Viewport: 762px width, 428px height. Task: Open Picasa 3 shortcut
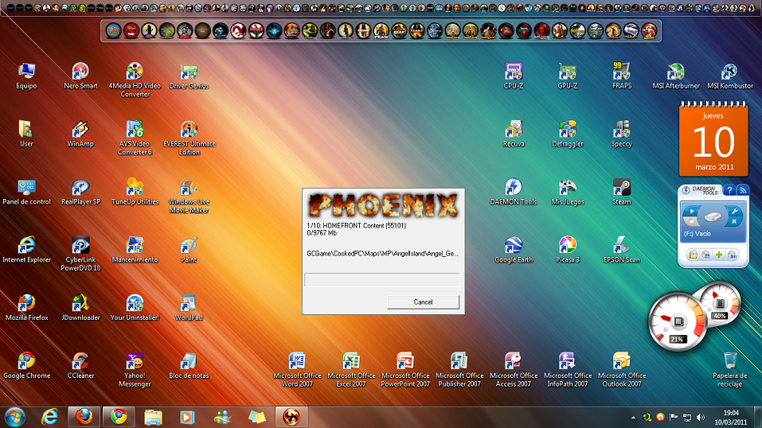point(568,250)
